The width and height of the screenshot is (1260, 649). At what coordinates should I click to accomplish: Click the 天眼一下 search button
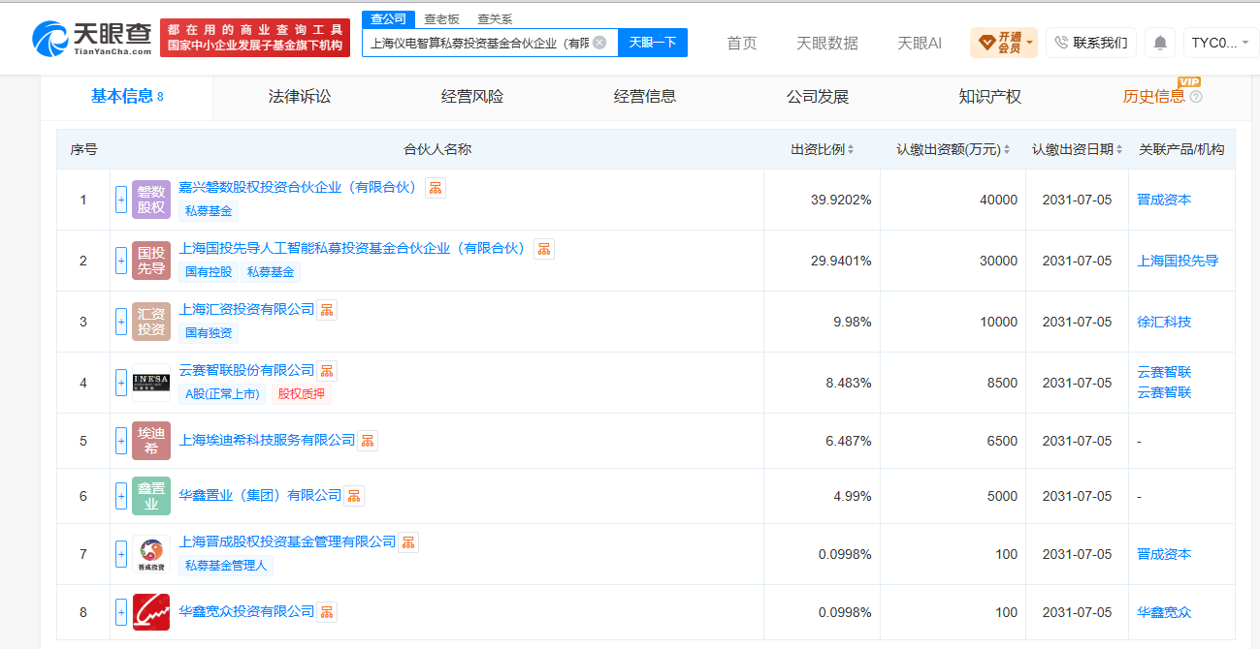pos(653,43)
